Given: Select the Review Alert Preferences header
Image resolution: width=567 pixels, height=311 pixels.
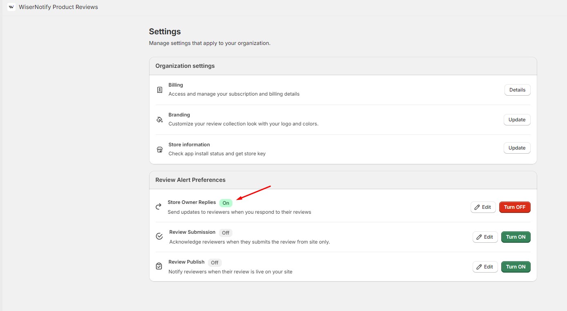Looking at the screenshot, I should tap(190, 180).
